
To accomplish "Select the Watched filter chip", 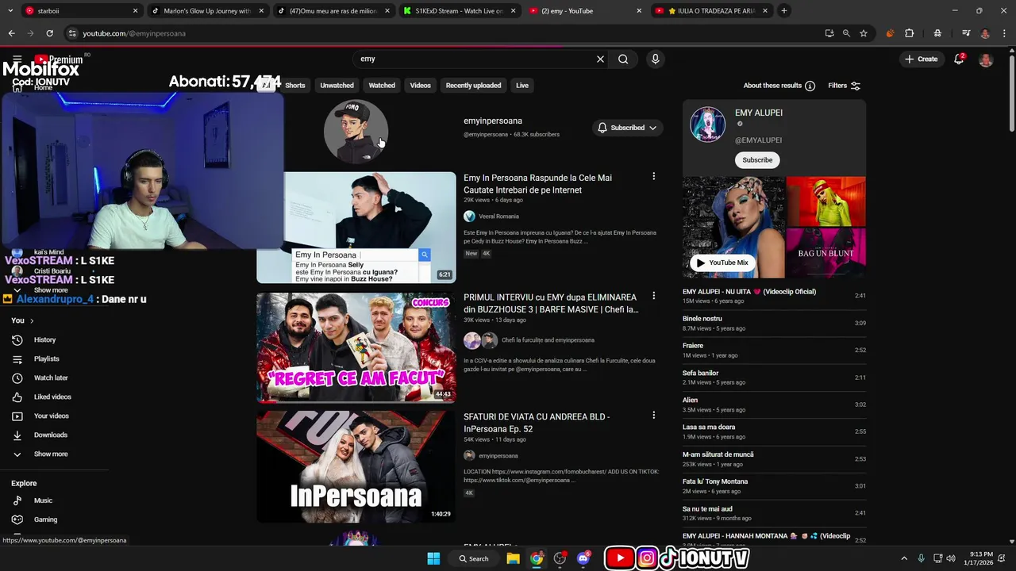I will [x=382, y=86].
